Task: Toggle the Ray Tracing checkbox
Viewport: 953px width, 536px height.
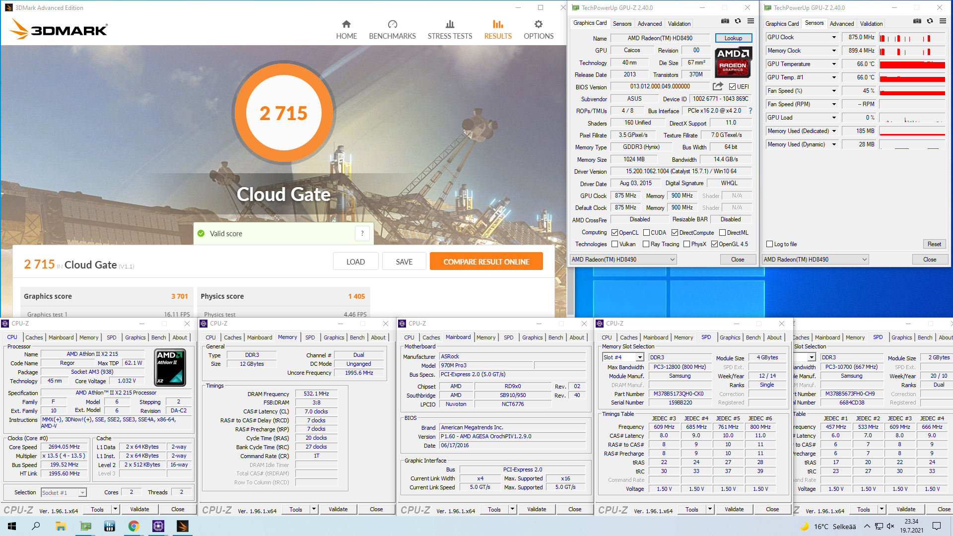Action: pyautogui.click(x=646, y=244)
